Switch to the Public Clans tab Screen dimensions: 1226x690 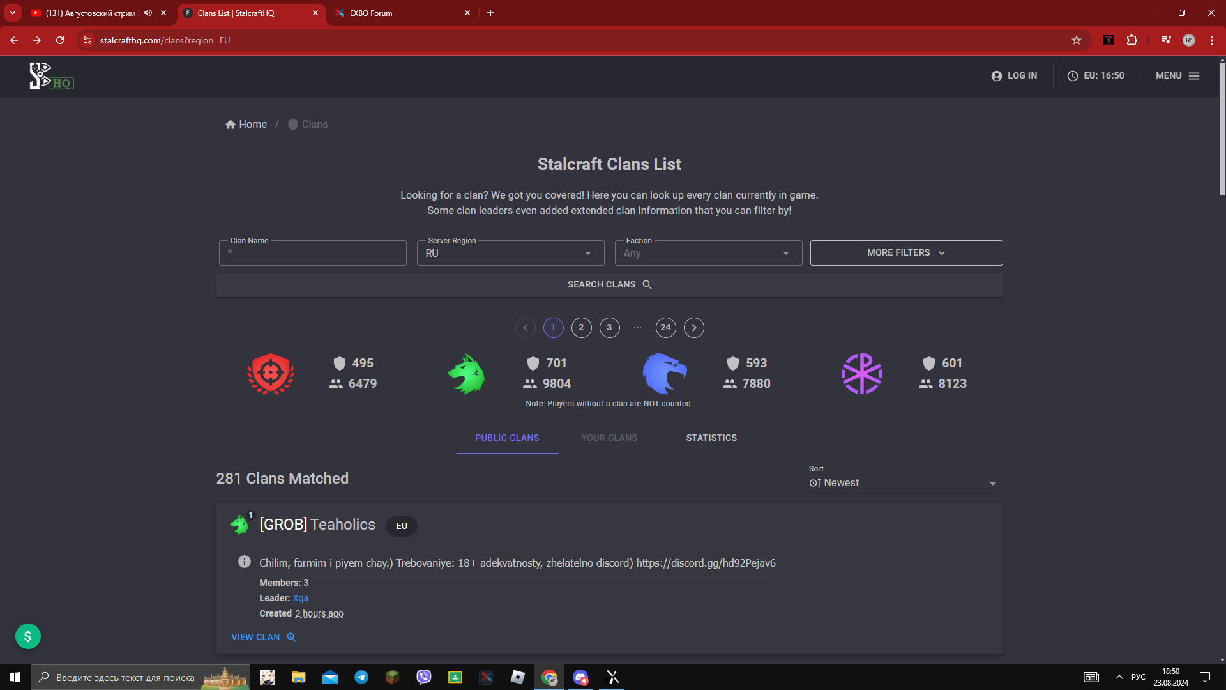(x=507, y=438)
